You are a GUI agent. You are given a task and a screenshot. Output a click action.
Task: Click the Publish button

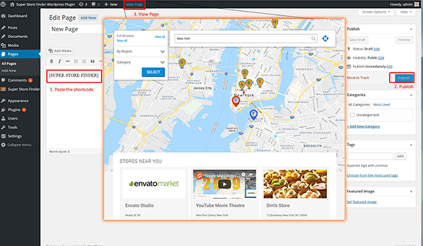point(404,78)
